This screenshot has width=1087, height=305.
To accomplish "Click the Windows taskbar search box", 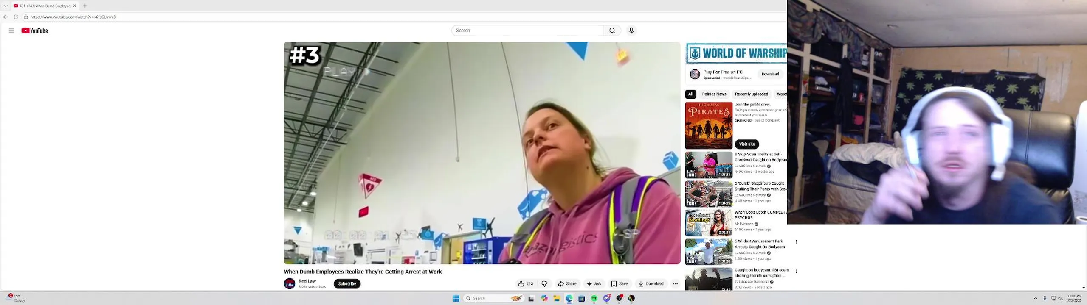I will pyautogui.click(x=493, y=298).
